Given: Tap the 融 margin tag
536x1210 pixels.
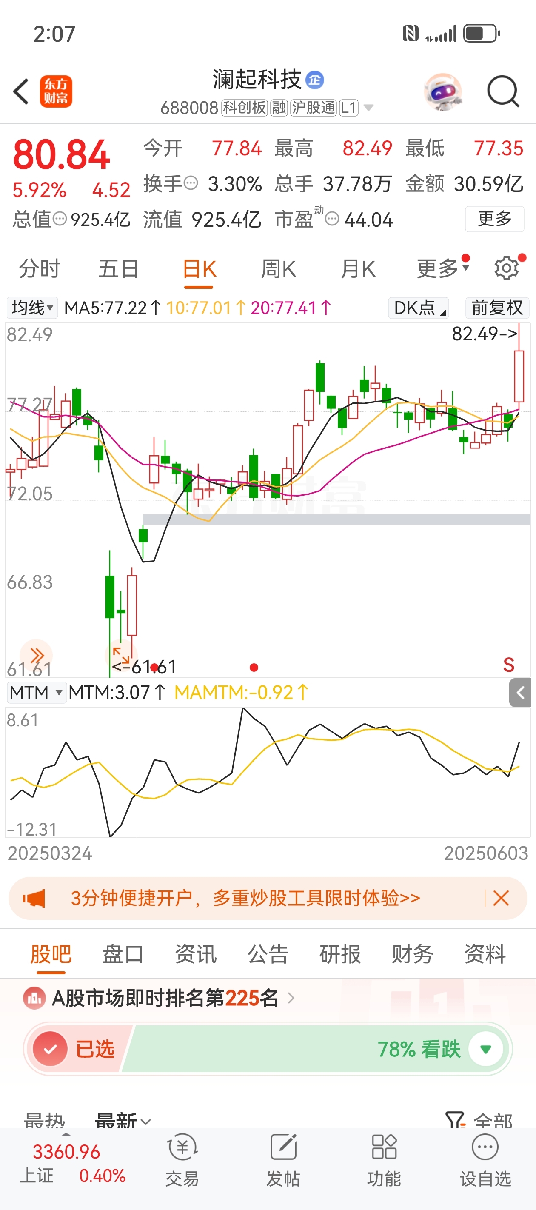Looking at the screenshot, I should [x=279, y=108].
